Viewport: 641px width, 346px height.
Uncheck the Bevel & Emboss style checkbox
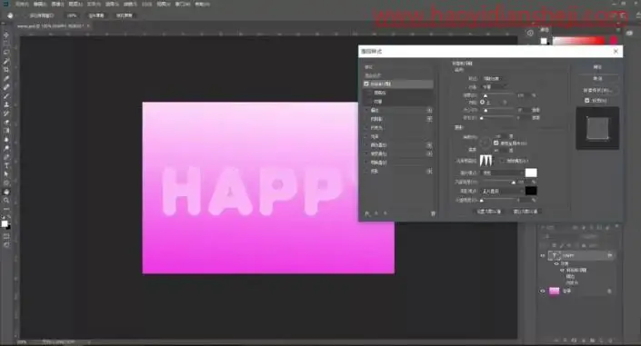point(366,84)
